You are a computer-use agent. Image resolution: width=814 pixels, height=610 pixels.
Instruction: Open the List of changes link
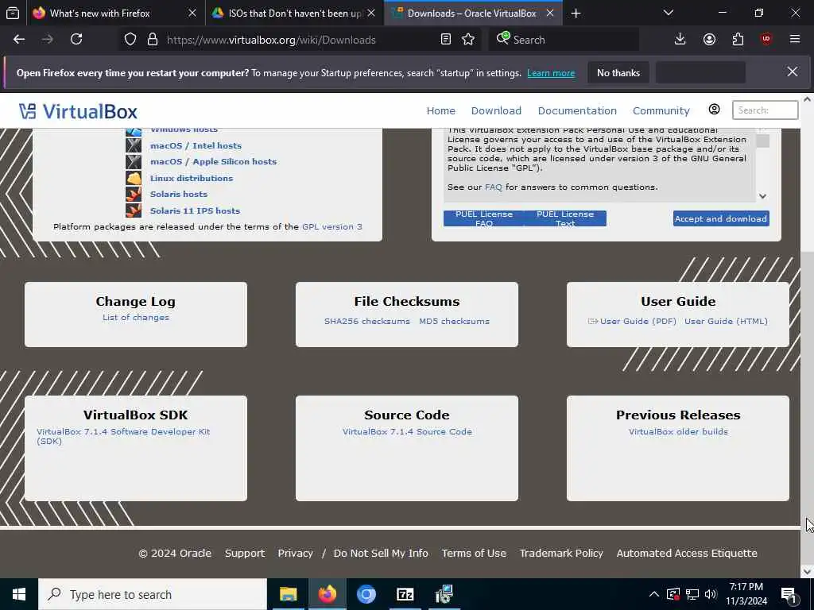click(136, 317)
